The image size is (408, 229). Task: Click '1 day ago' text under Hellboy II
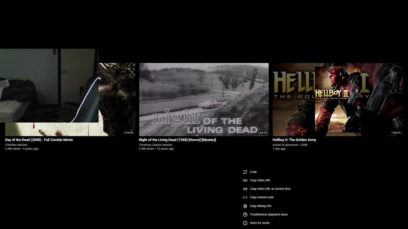pos(279,149)
